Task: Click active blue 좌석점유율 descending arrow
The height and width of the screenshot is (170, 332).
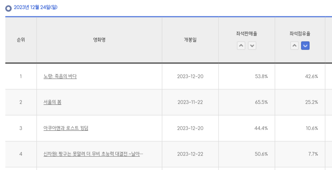Action: (x=305, y=46)
